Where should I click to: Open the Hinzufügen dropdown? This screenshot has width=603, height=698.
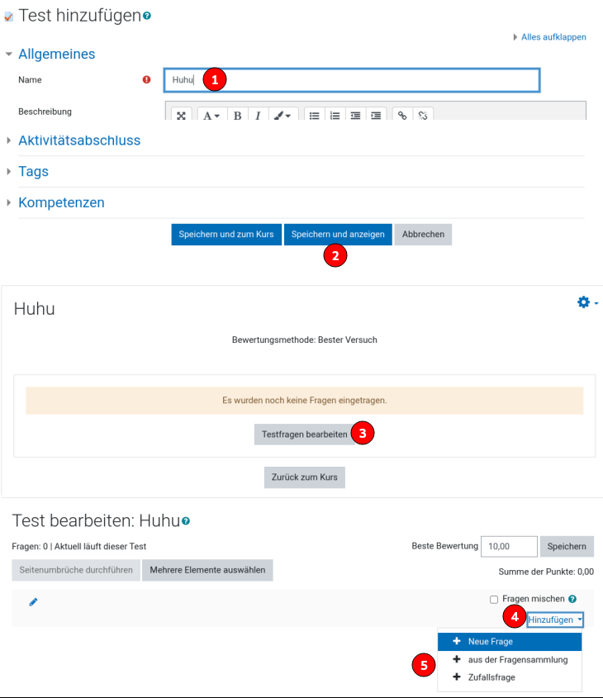(555, 620)
